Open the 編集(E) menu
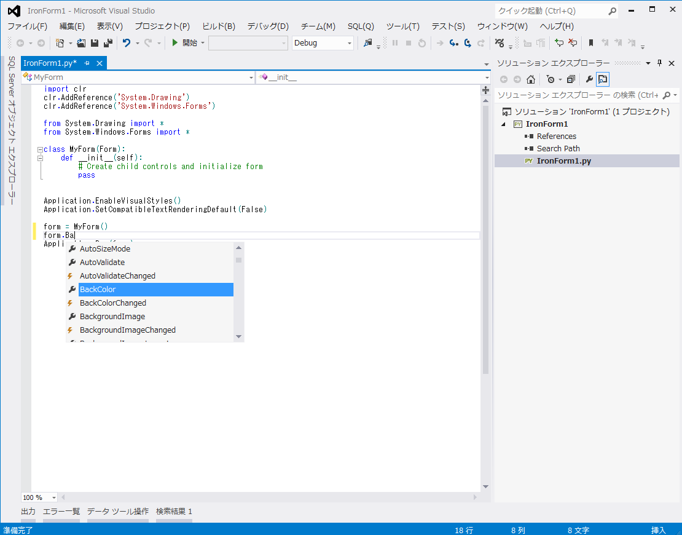 click(72, 26)
